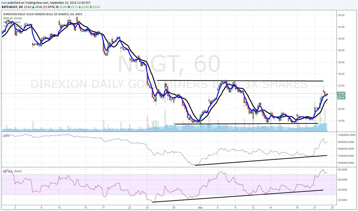The width and height of the screenshot is (358, 211).
Task: Click the '22' date axis label
Action: point(130,208)
